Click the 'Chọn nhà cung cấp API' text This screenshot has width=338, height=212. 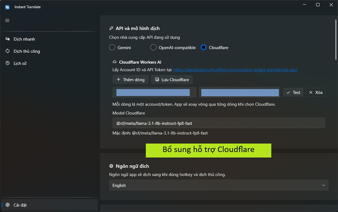144,37
